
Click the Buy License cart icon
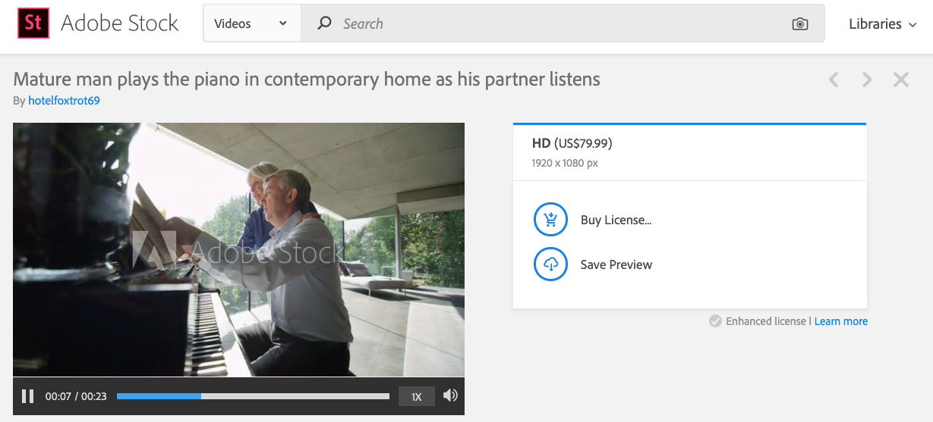551,220
